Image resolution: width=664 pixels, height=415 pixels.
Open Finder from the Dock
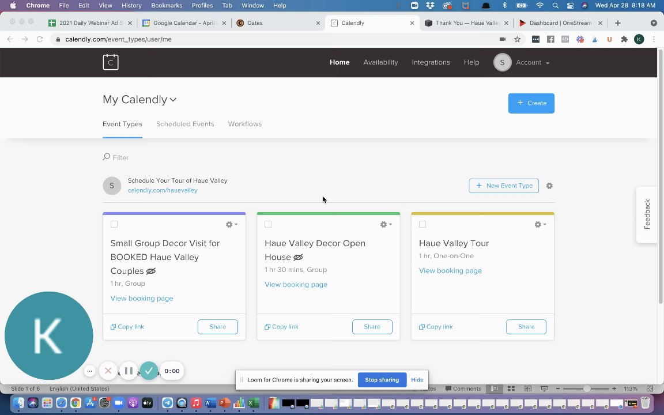(18, 403)
